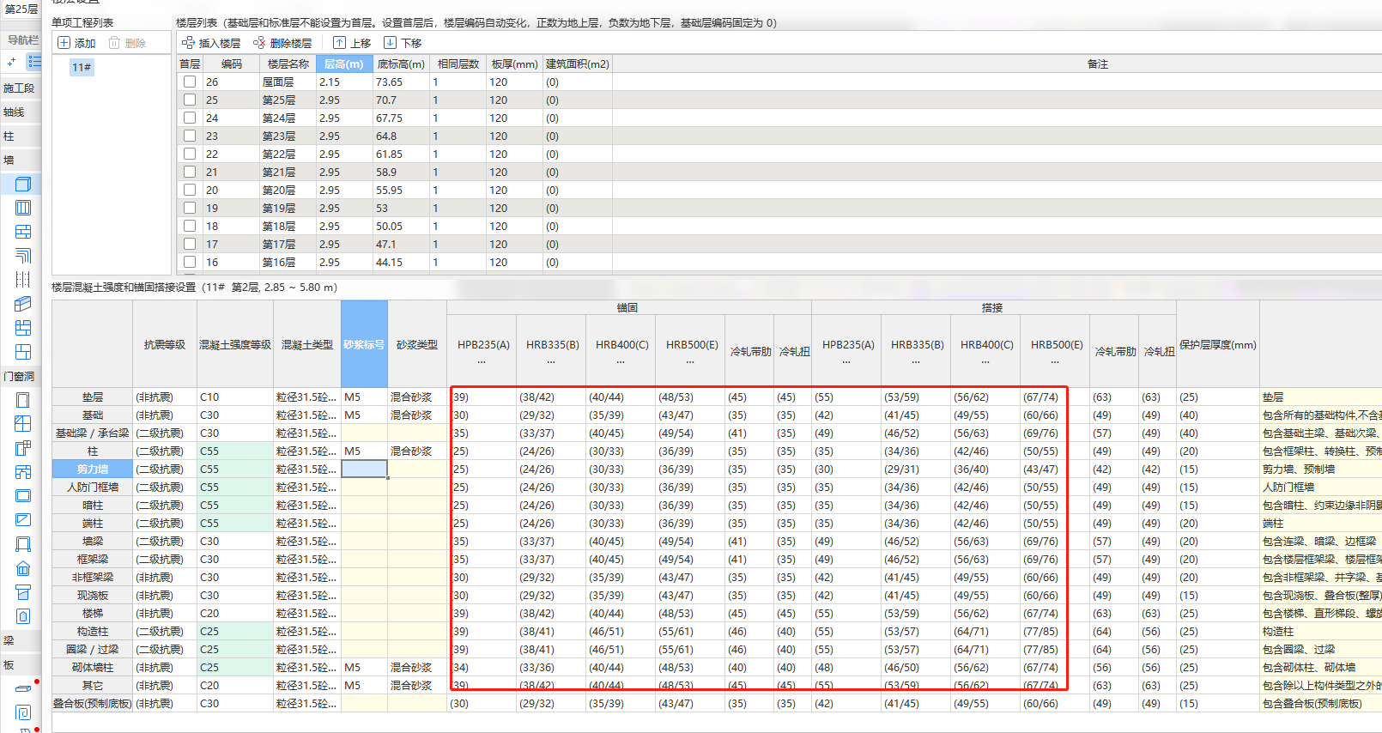Image resolution: width=1382 pixels, height=733 pixels.
Task: Click 第22层 floor name cell
Action: coord(288,154)
